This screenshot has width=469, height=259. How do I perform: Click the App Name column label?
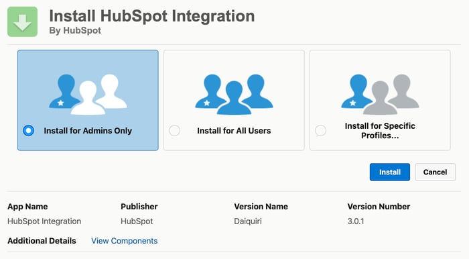27,207
